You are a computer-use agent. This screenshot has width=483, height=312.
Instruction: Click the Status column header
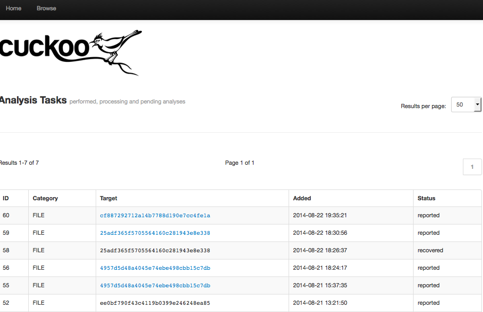click(426, 198)
